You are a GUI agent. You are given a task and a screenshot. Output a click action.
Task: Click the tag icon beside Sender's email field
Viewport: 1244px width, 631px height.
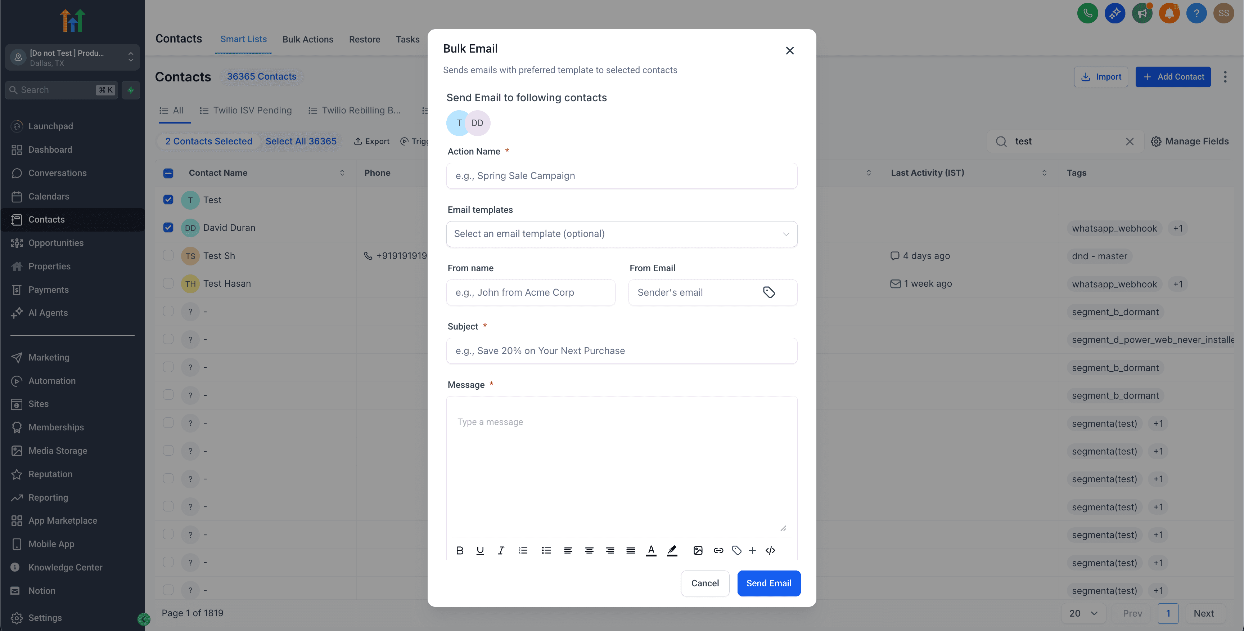(x=769, y=292)
